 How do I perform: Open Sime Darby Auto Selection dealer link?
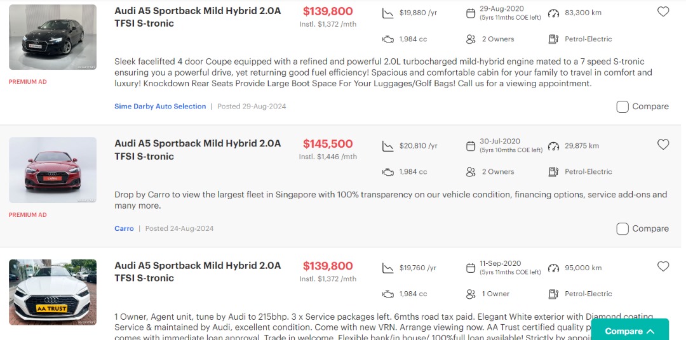(160, 107)
